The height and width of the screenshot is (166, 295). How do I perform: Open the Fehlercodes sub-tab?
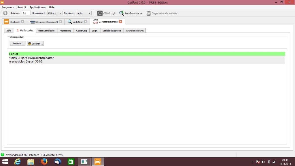[25, 30]
